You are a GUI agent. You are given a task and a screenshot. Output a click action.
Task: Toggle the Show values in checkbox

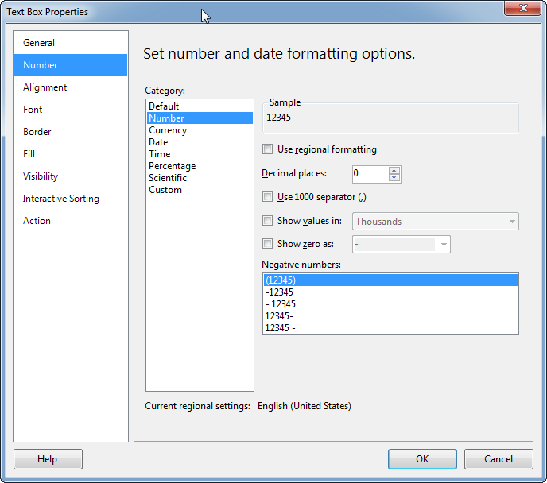pyautogui.click(x=268, y=221)
